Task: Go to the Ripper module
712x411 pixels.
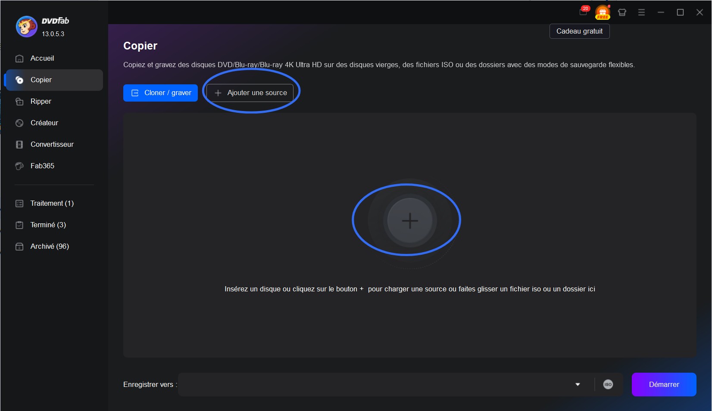Action: (x=41, y=102)
